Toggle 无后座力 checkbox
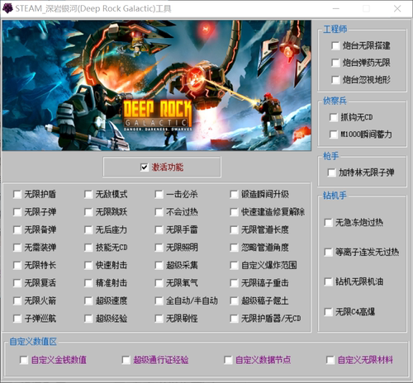413x383 pixels. coord(88,229)
